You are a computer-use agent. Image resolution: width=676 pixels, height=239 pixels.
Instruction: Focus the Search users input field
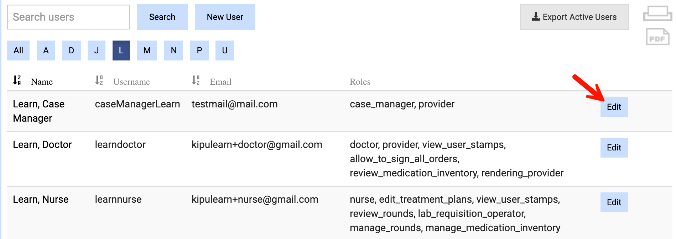(x=68, y=17)
